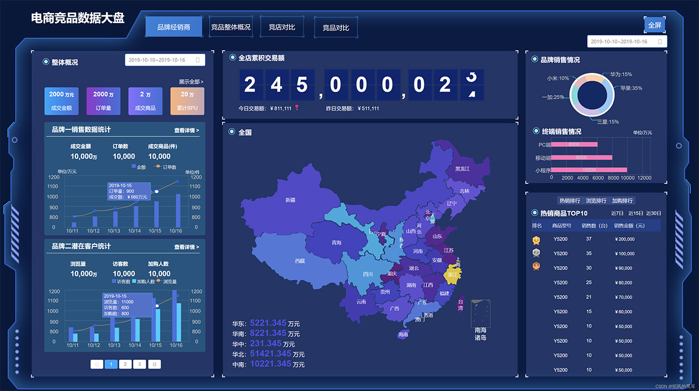Filter top products by 近15日
This screenshot has height=391, width=699.
tap(636, 213)
